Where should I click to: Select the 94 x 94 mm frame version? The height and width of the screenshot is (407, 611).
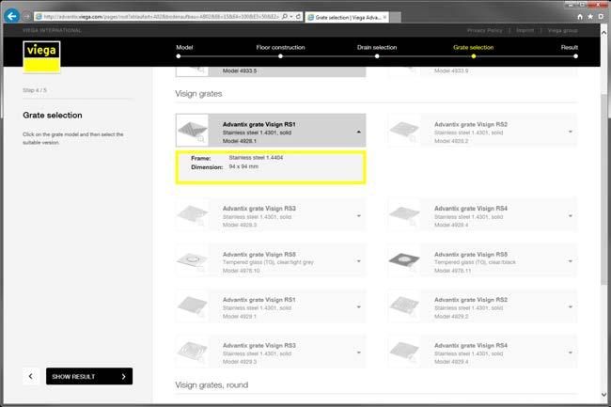point(271,167)
